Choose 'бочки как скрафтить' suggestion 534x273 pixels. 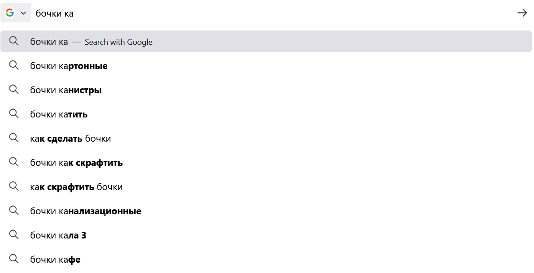76,163
